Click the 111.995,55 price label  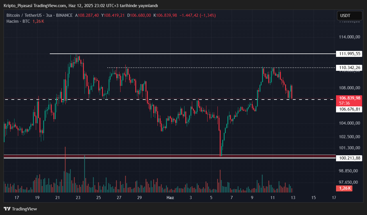pos(349,54)
